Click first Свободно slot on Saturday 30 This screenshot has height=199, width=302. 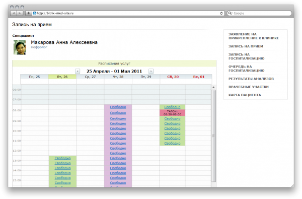[x=172, y=107]
